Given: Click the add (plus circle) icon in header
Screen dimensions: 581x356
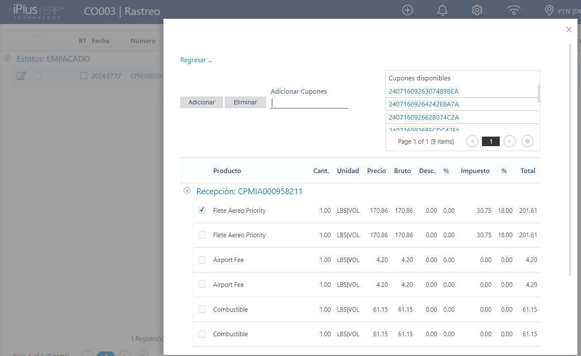Looking at the screenshot, I should click(x=407, y=10).
